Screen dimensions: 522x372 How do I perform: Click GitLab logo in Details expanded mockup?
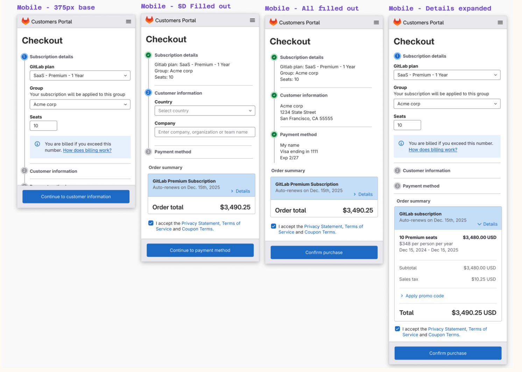(x=397, y=22)
